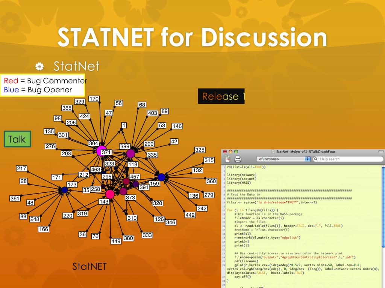Screen dimensions: 385x288
Task: Click the node label 463
Action: [x=95, y=169]
